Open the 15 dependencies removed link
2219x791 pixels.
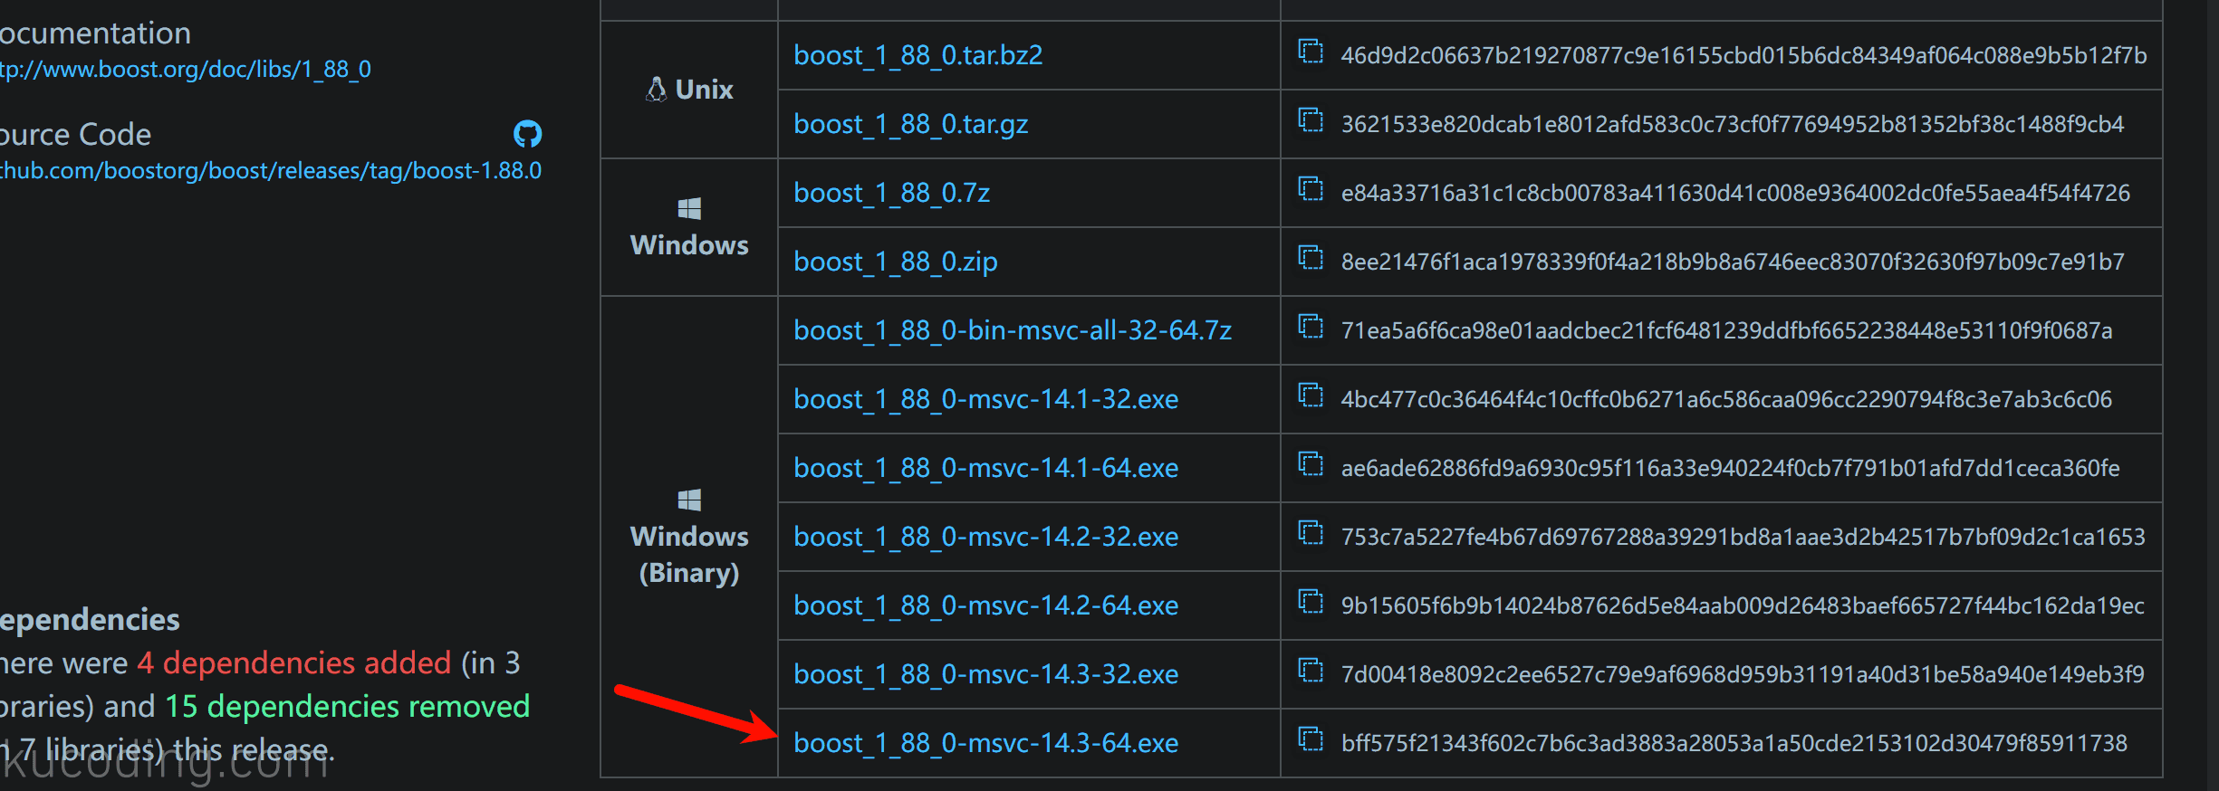click(347, 707)
